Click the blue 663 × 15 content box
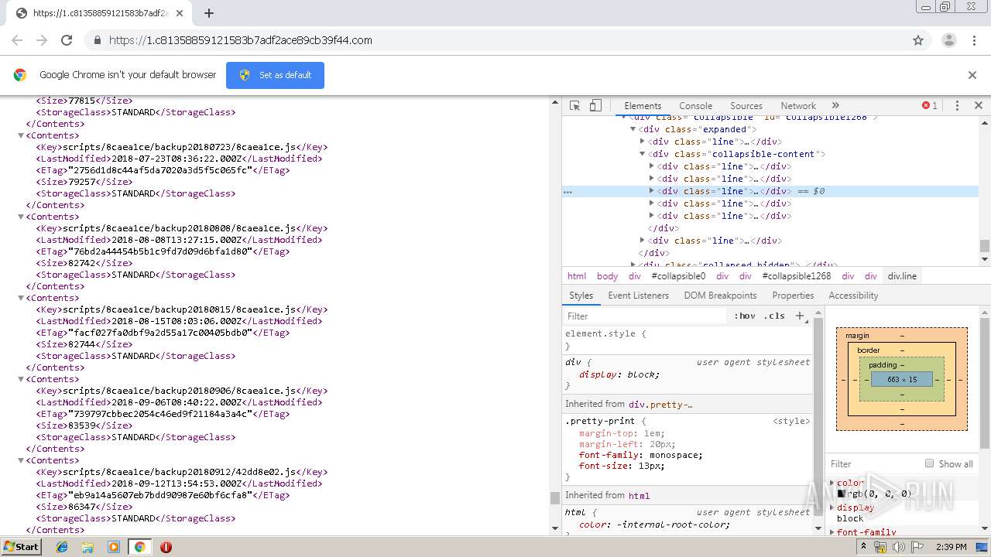This screenshot has width=991, height=557. point(902,380)
